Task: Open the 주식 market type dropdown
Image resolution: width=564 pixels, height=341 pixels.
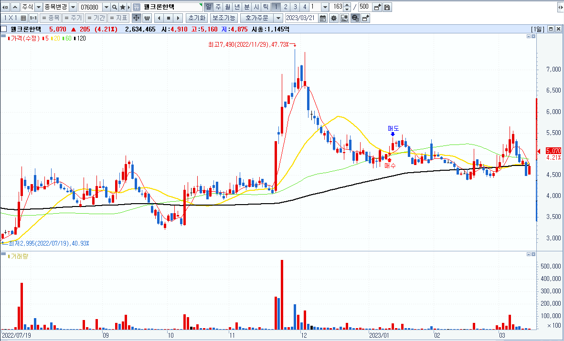Action: click(39, 7)
